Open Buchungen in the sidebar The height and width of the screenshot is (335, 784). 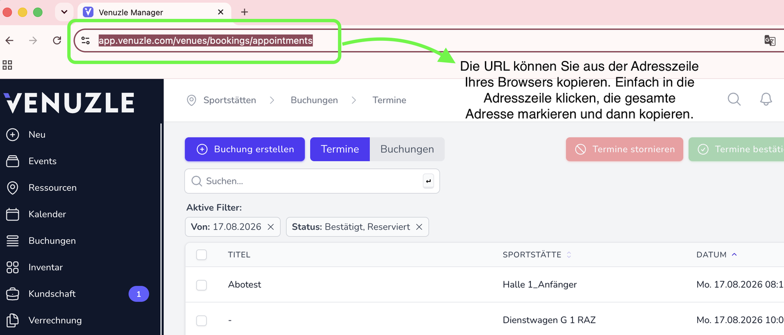pyautogui.click(x=52, y=241)
